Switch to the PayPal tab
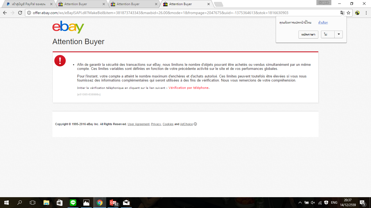371x208 pixels. click(29, 4)
